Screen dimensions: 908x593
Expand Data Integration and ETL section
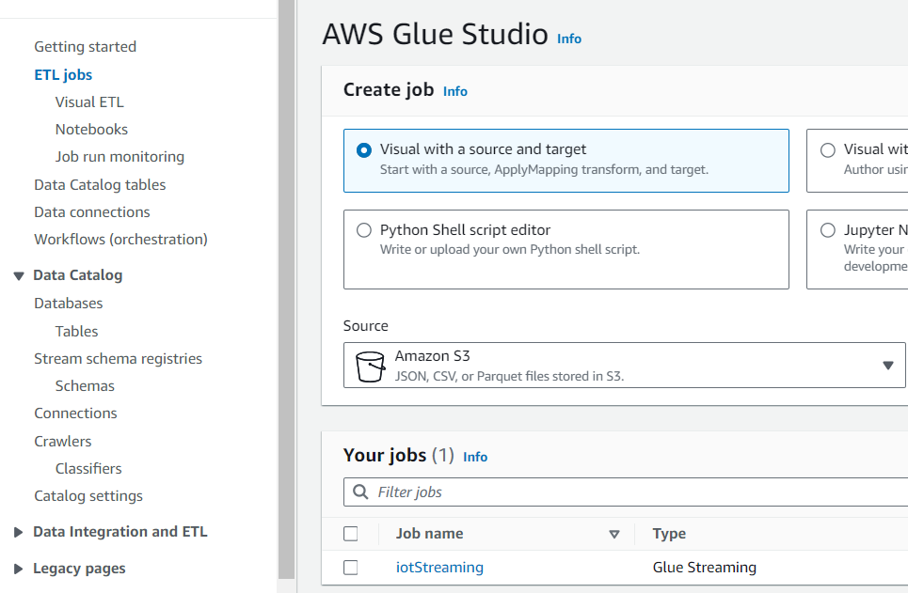(x=18, y=532)
